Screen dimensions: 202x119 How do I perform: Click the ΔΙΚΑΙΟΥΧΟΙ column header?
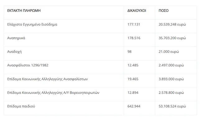pyautogui.click(x=137, y=11)
